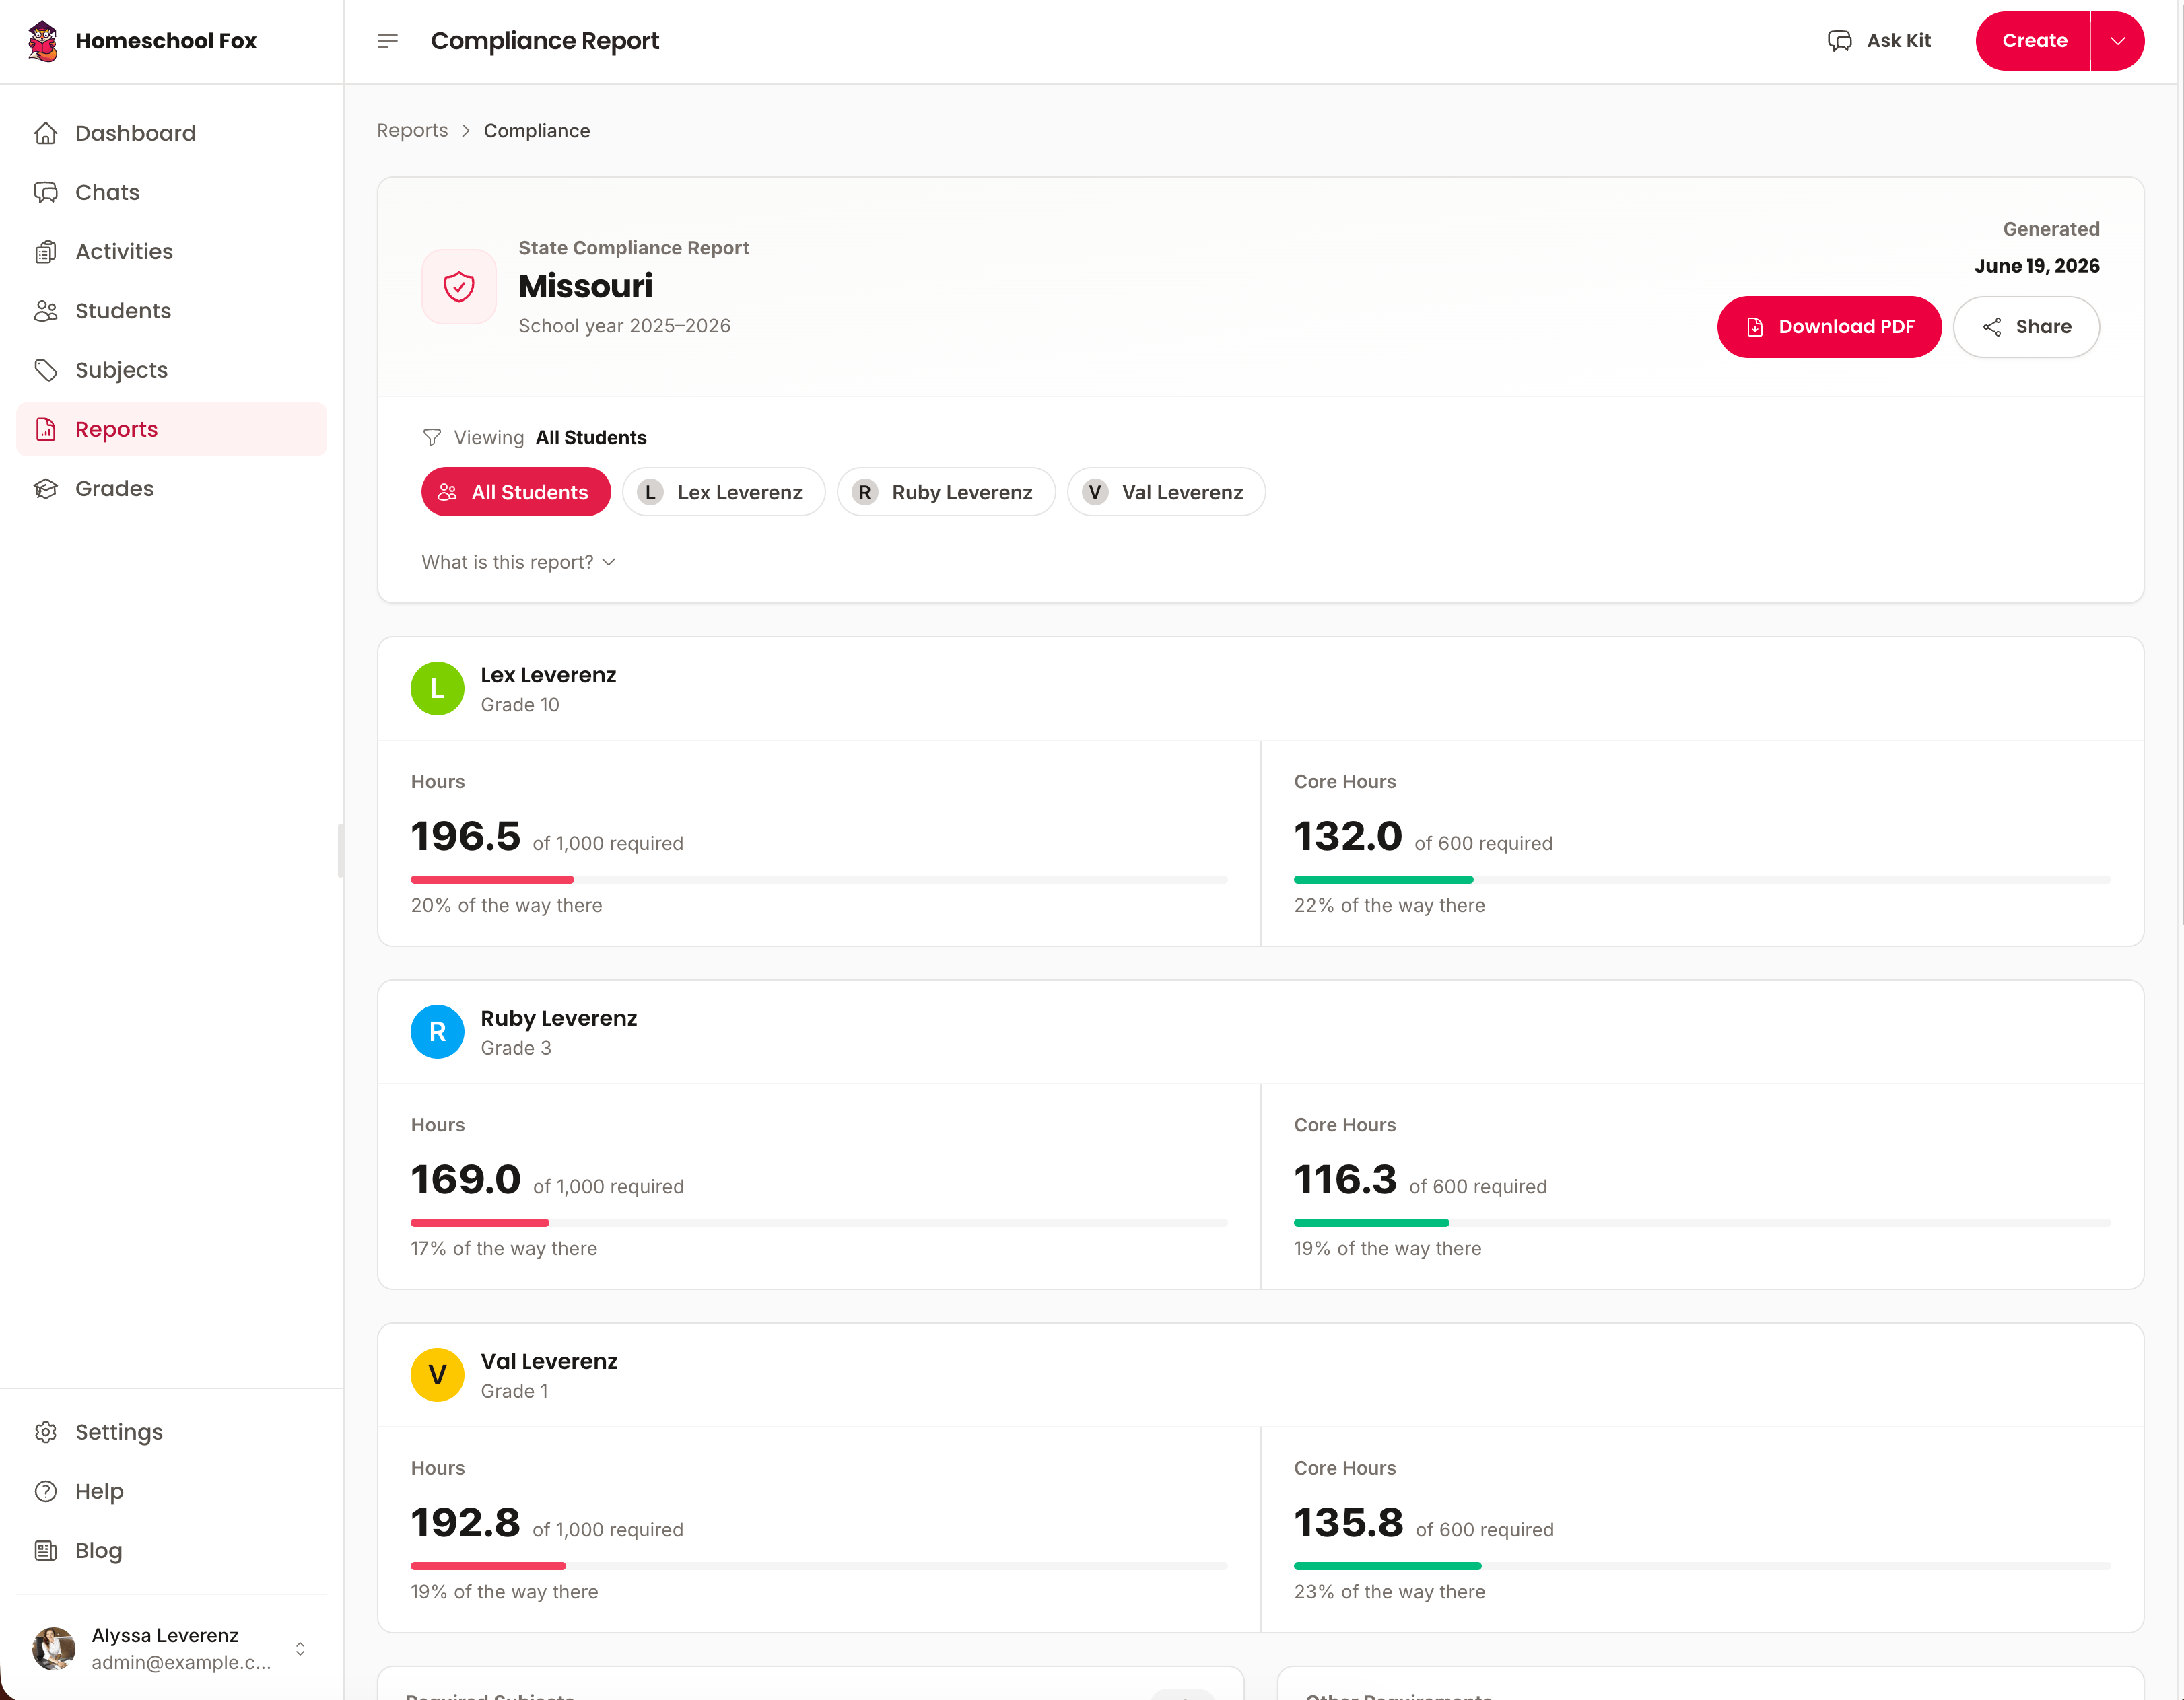This screenshot has width=2184, height=1700.
Task: Click the Share button
Action: pyautogui.click(x=2026, y=327)
